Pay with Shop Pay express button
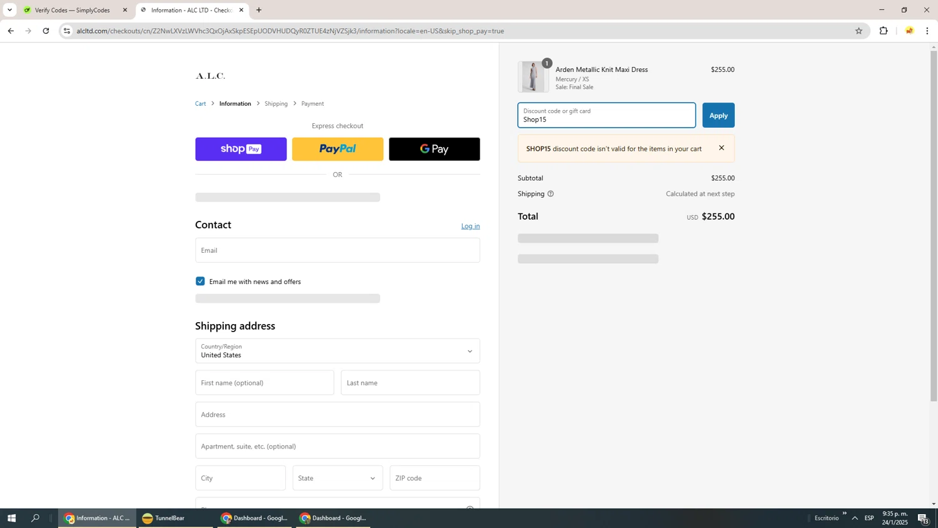The height and width of the screenshot is (528, 938). pyautogui.click(x=241, y=149)
